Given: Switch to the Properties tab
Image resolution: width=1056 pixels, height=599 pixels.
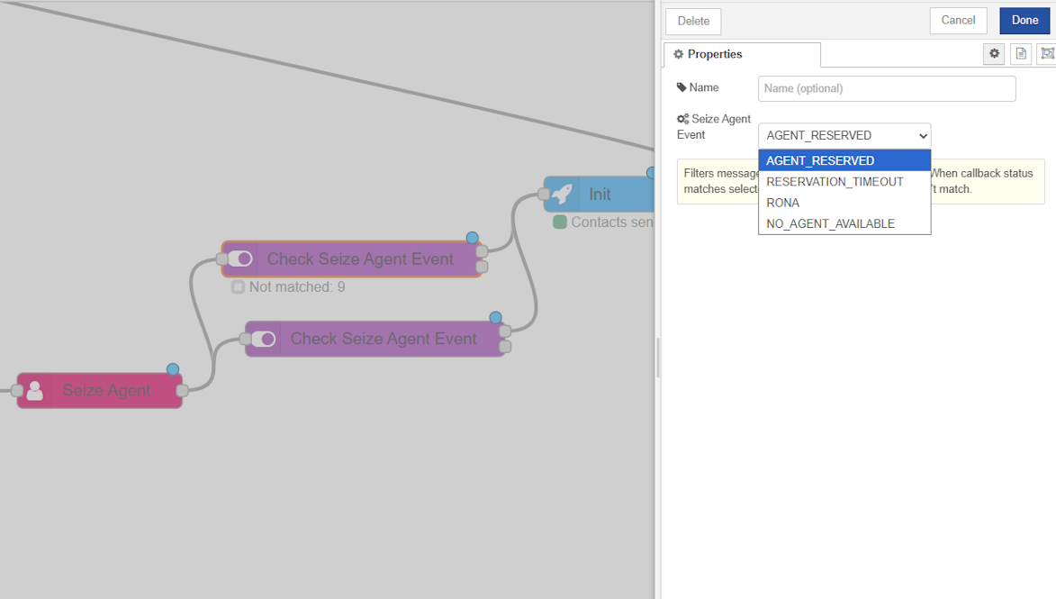Looking at the screenshot, I should coord(742,54).
